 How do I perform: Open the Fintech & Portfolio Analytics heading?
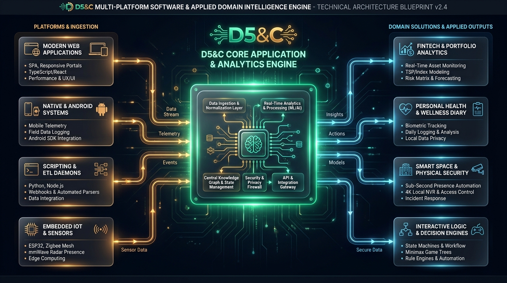(446, 49)
